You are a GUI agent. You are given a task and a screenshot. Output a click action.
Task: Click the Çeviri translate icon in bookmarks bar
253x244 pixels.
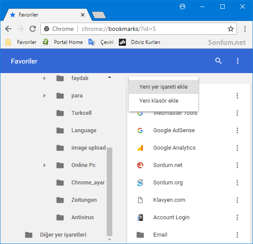pyautogui.click(x=91, y=42)
